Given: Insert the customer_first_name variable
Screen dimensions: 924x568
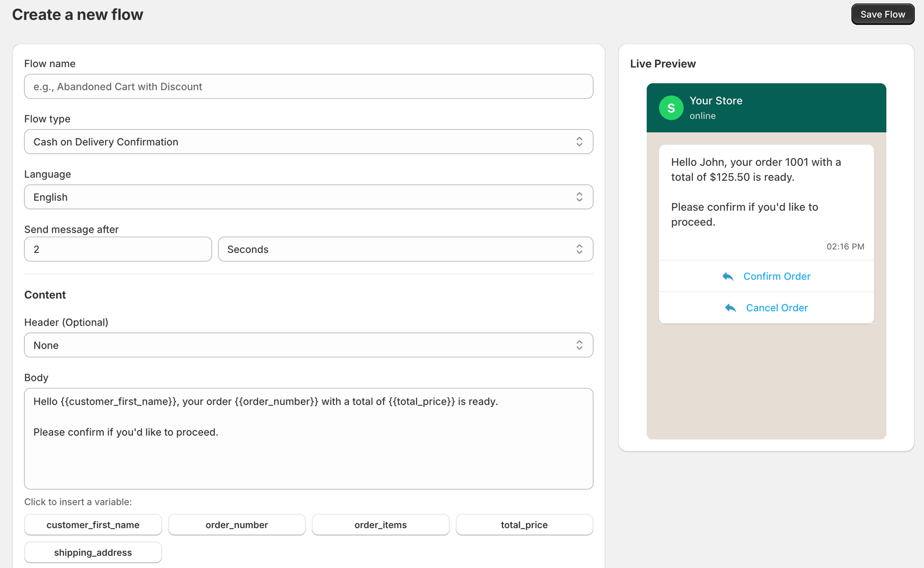Looking at the screenshot, I should [x=92, y=525].
